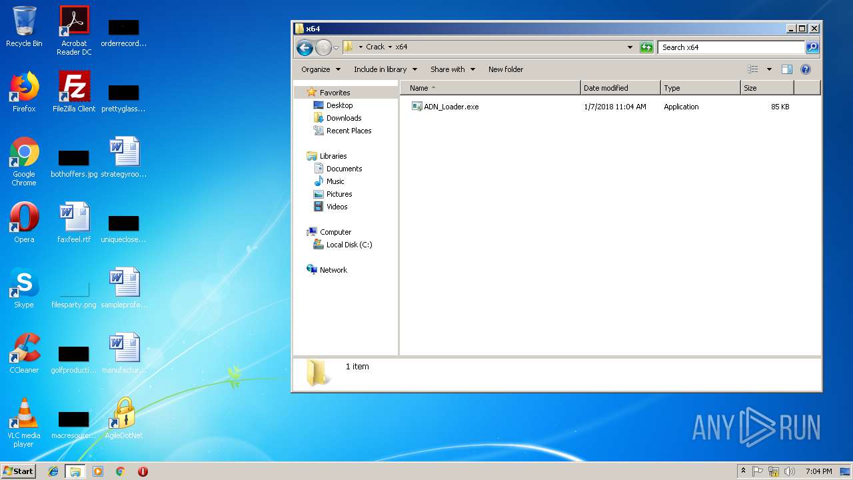
Task: Sort by Date modified column header
Action: tap(620, 88)
